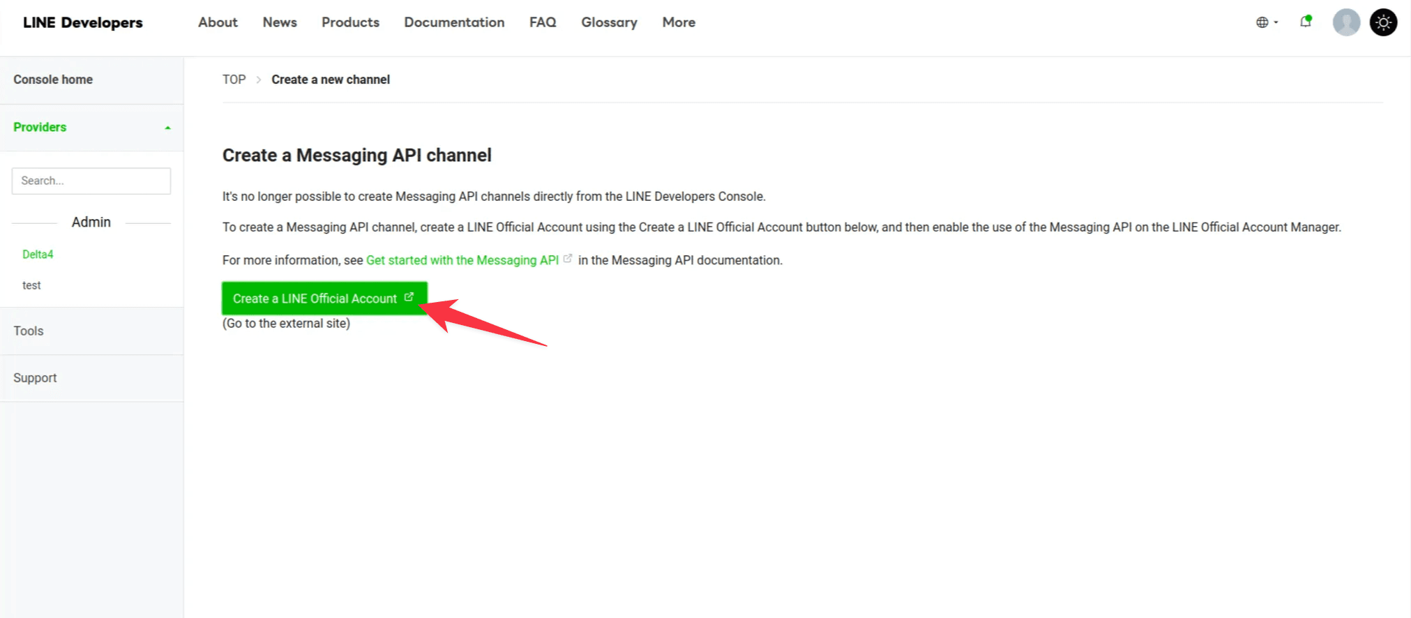Select the test provider
Viewport: 1411px width, 618px height.
coord(31,285)
